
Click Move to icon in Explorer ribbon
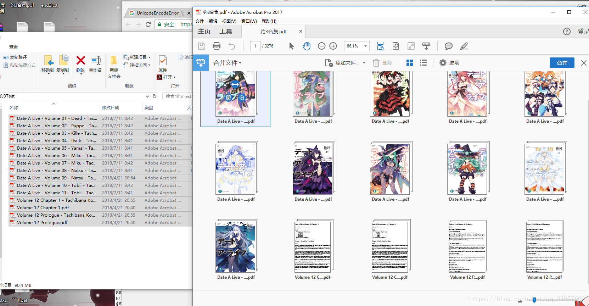pyautogui.click(x=48, y=60)
